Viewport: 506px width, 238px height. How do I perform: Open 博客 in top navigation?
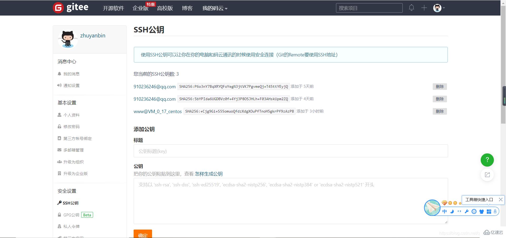pos(187,8)
